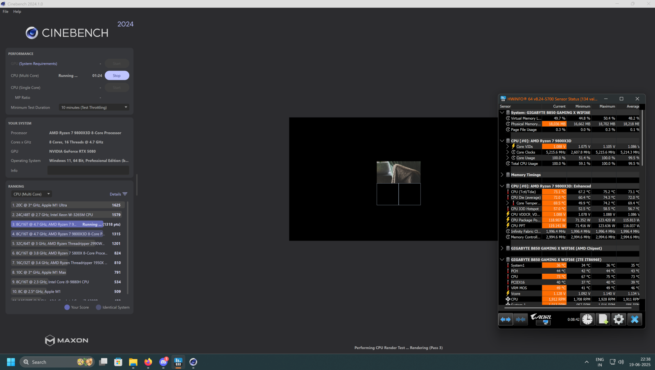This screenshot has width=655, height=370.
Task: Click the Current column header
Action: point(559,107)
